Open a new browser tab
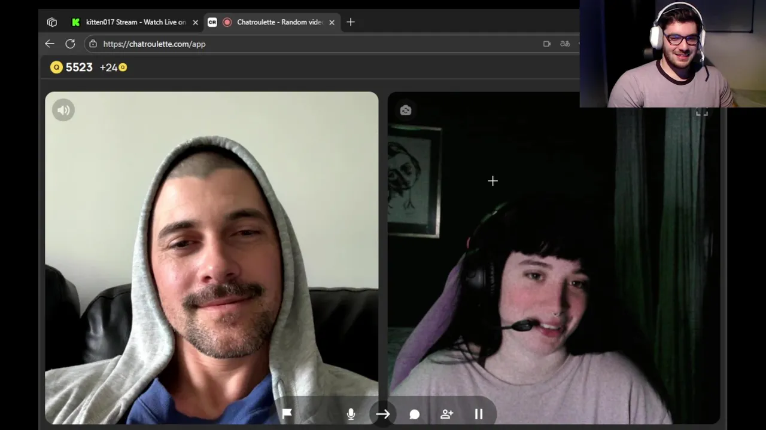Viewport: 766px width, 430px height. [x=351, y=22]
